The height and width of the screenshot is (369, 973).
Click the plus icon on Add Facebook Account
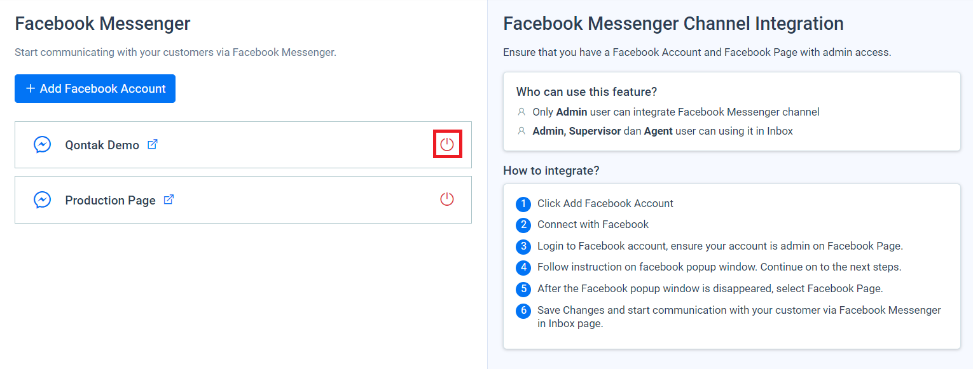pyautogui.click(x=31, y=89)
